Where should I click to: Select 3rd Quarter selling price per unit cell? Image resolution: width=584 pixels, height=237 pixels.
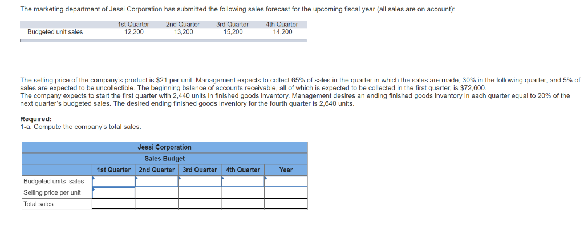pyautogui.click(x=200, y=192)
